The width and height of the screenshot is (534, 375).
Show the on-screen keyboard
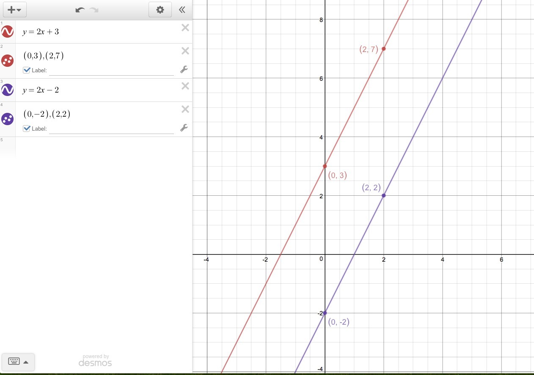click(18, 362)
